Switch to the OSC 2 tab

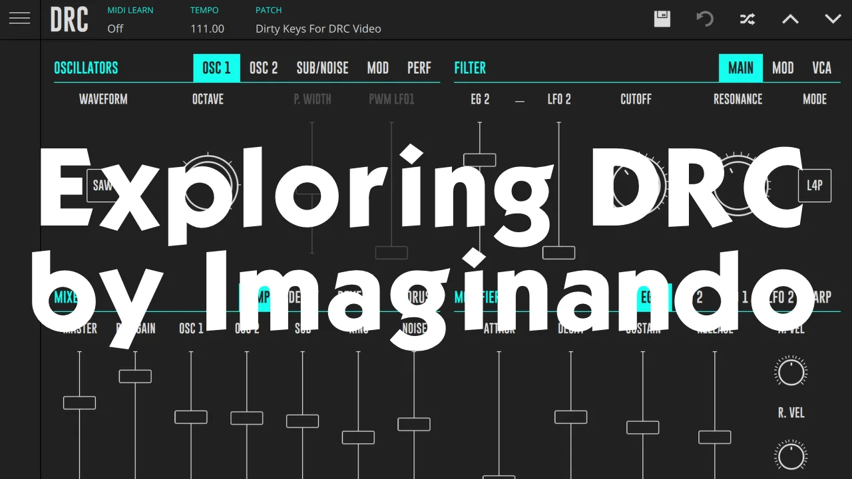(264, 68)
